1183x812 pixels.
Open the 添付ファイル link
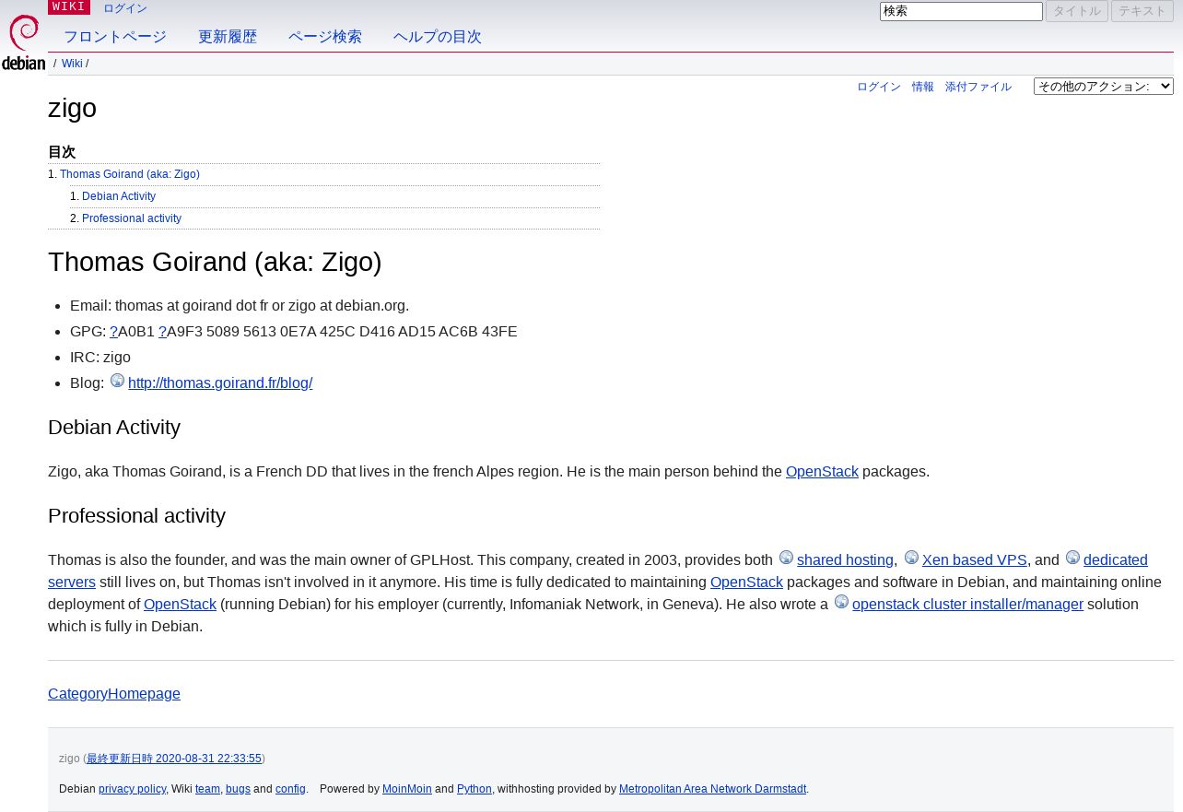tap(978, 87)
